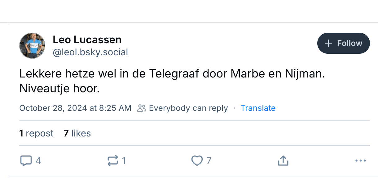Click "Everybody can reply" setting label
The image size is (378, 184).
(188, 108)
